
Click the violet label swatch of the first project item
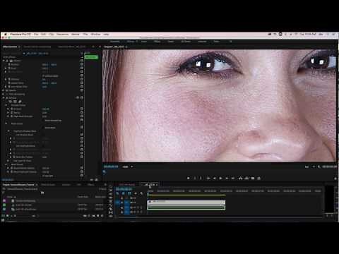4,201
